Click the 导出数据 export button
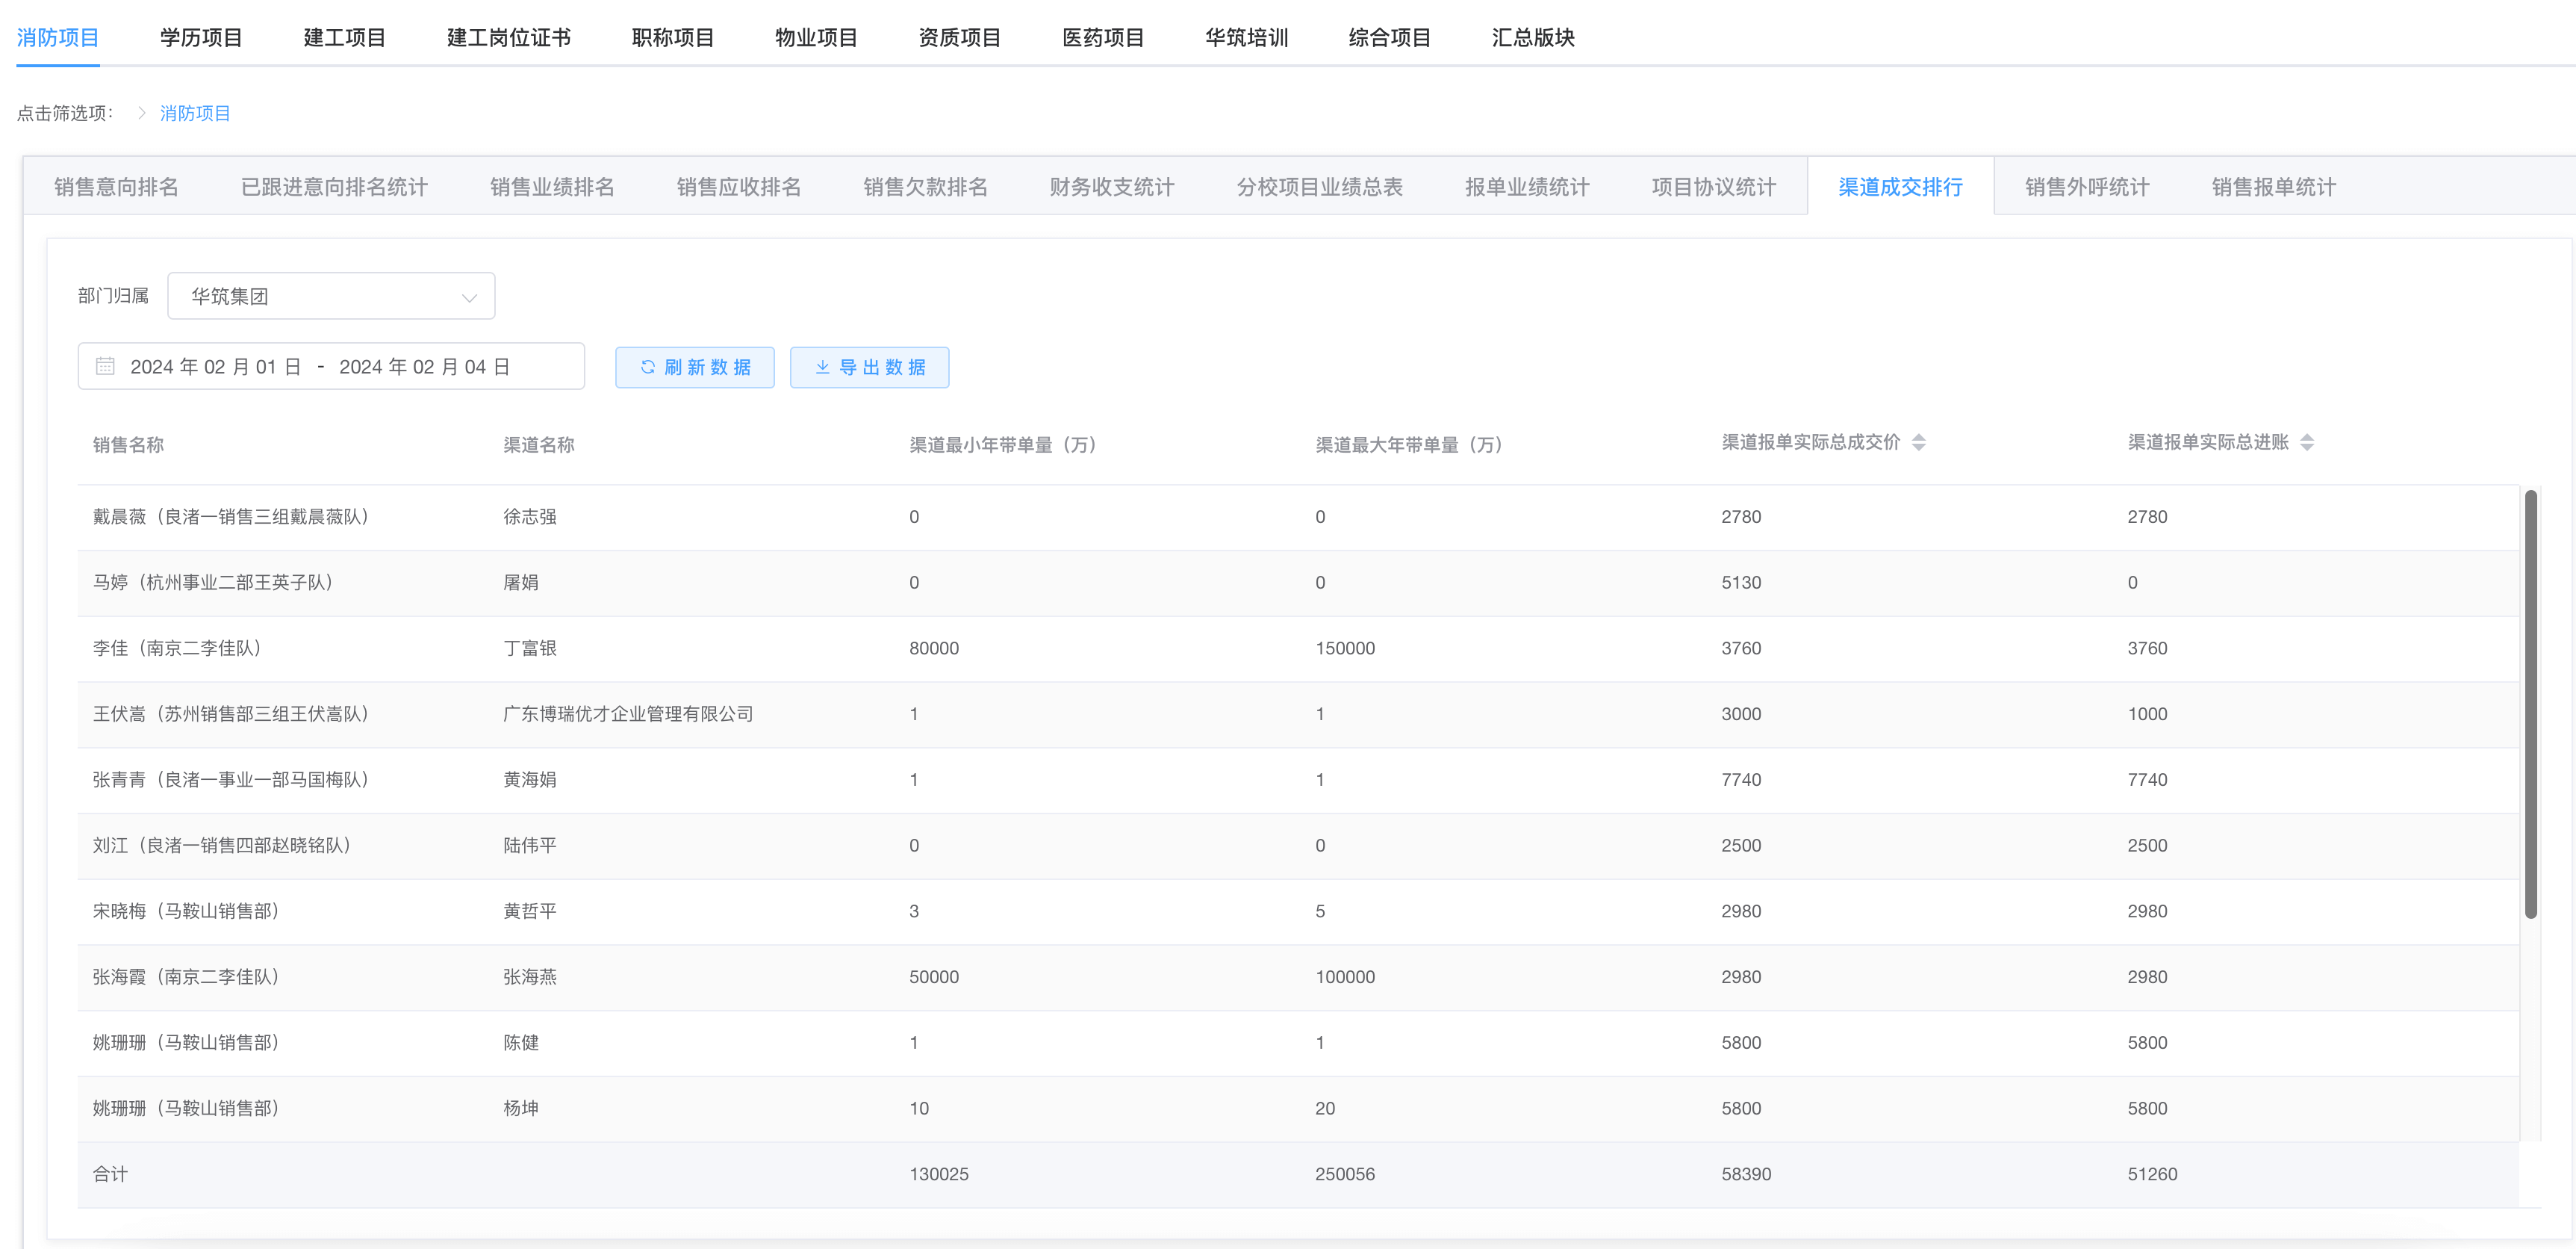The height and width of the screenshot is (1249, 2576). tap(869, 368)
